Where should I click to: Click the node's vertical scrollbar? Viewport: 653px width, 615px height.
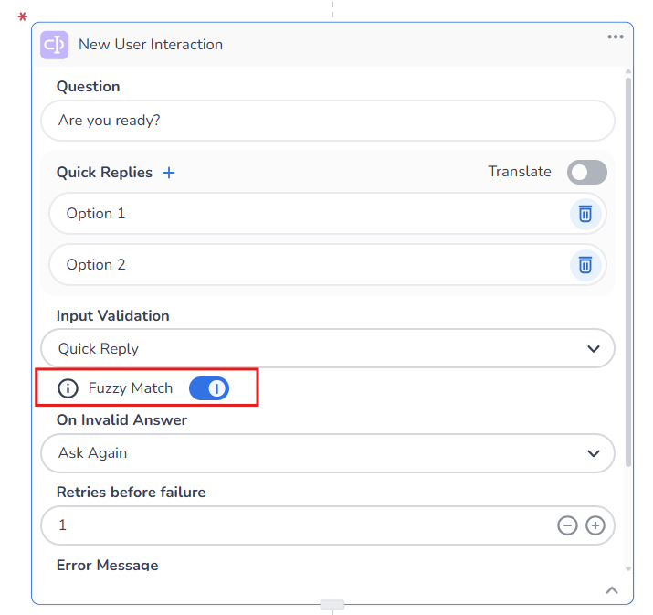(x=627, y=274)
